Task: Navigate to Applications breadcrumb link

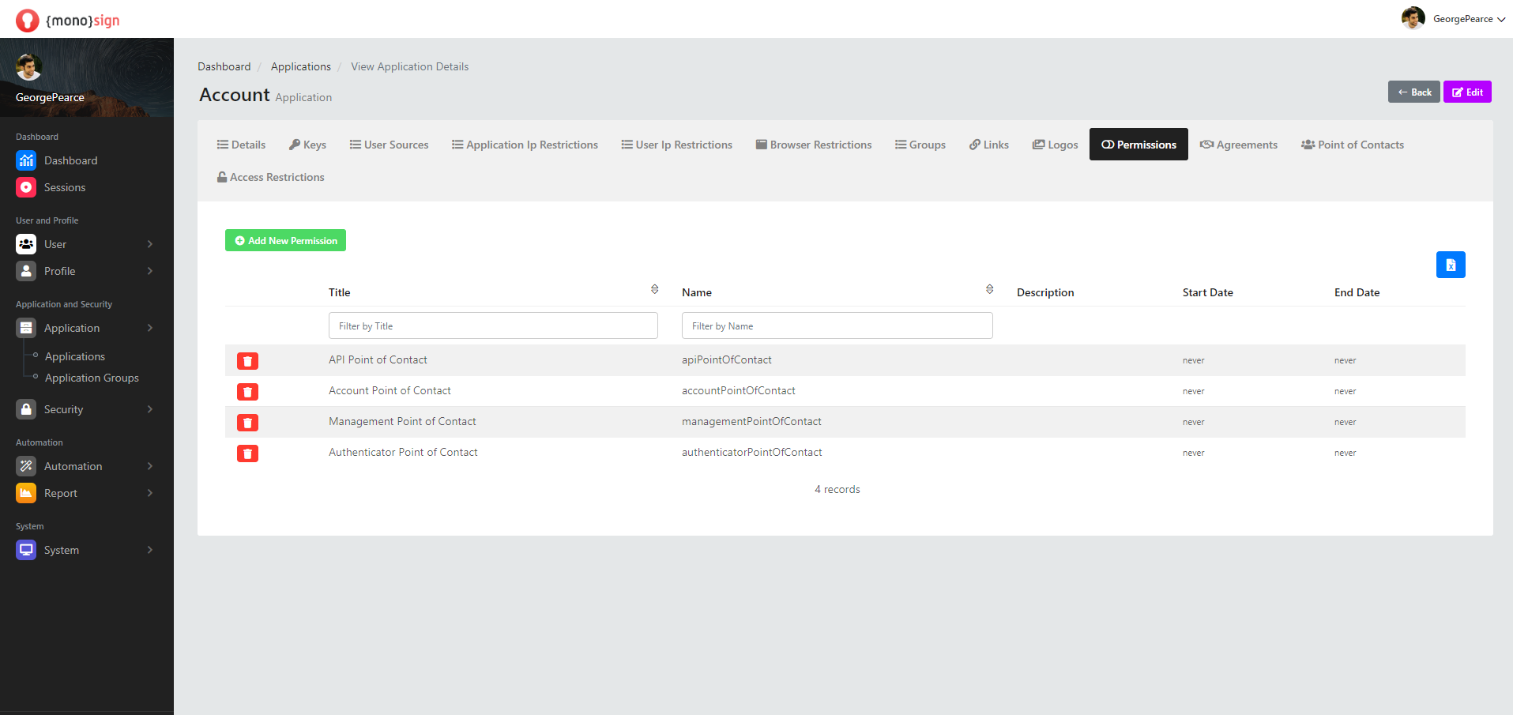Action: tap(300, 66)
